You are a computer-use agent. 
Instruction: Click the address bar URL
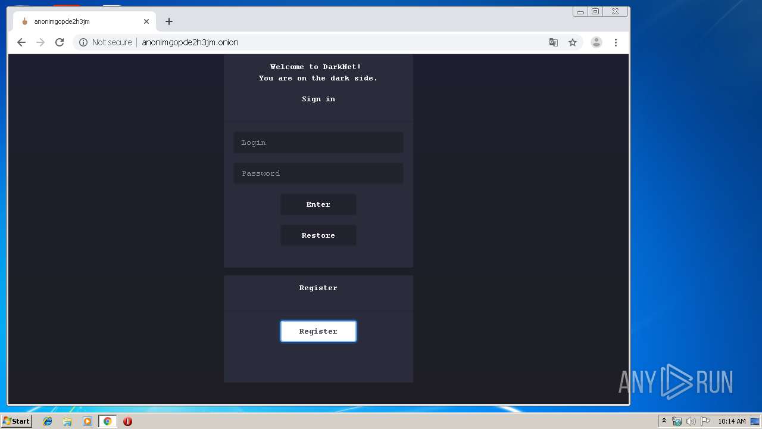(190, 42)
